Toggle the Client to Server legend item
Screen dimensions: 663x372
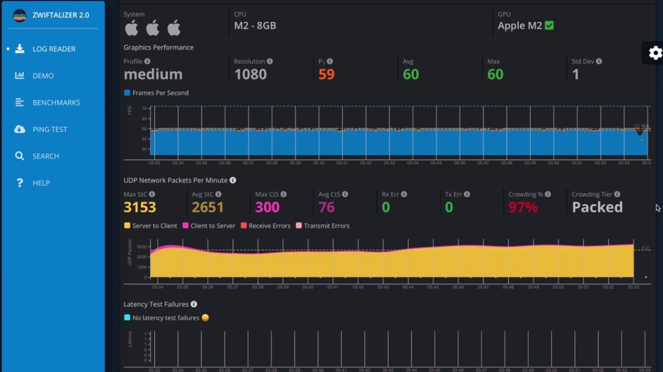(x=184, y=226)
